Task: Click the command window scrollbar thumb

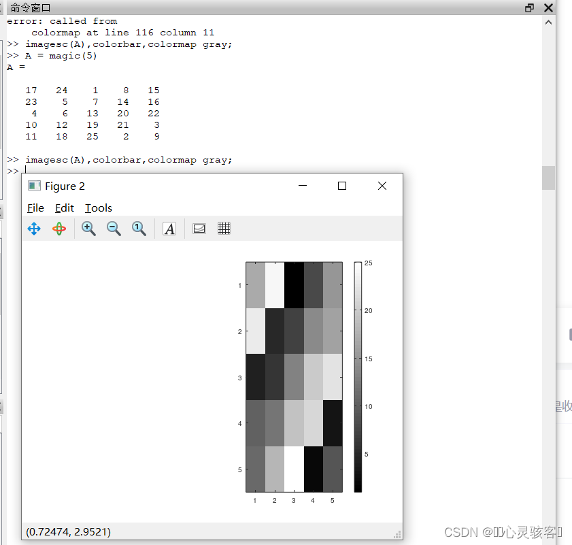Action: tap(548, 178)
